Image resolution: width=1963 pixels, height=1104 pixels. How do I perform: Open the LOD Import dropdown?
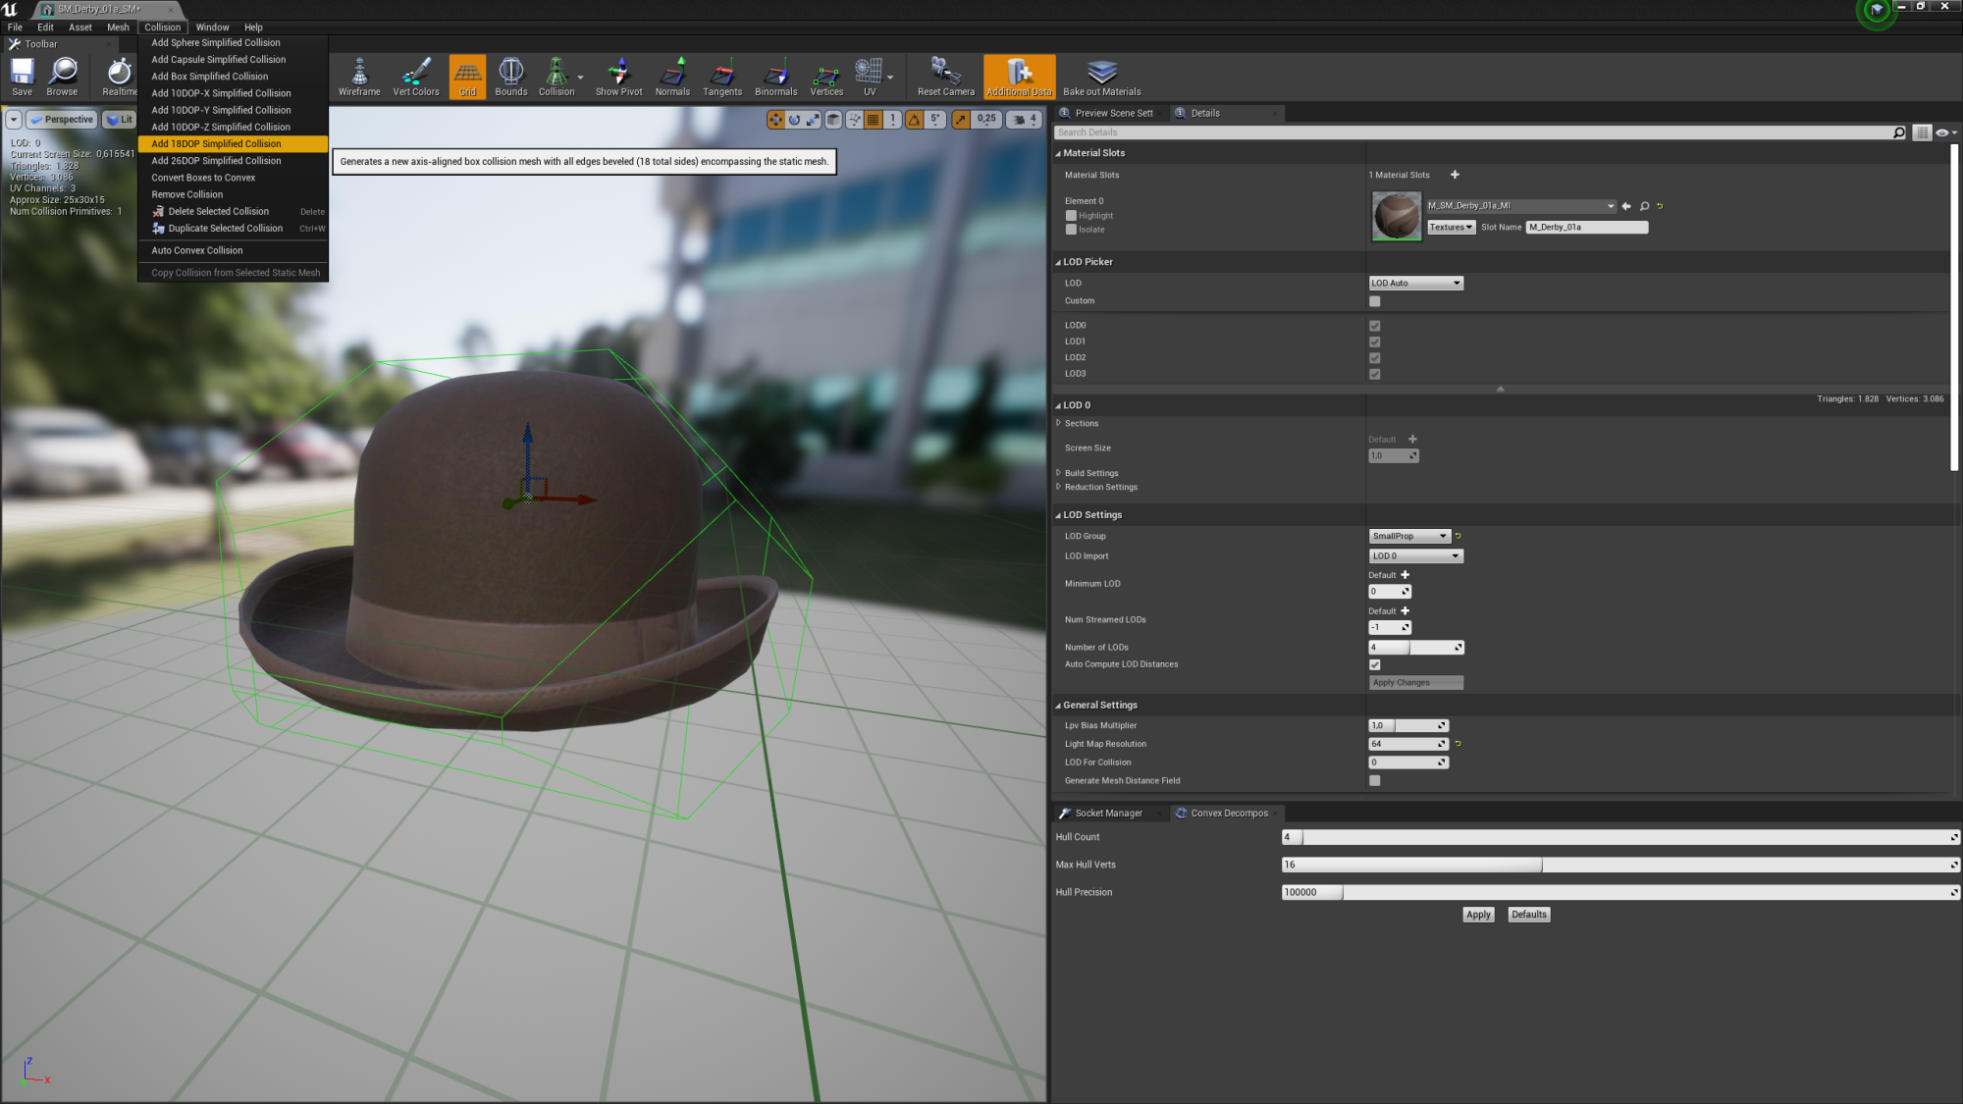click(1413, 555)
